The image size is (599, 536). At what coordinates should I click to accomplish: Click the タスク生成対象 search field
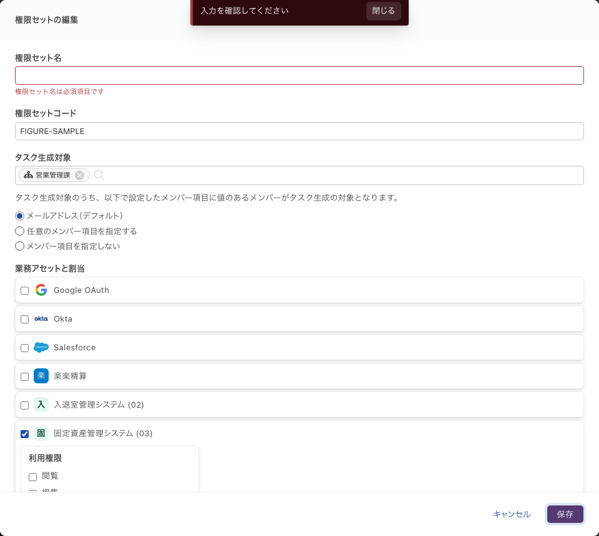299,176
